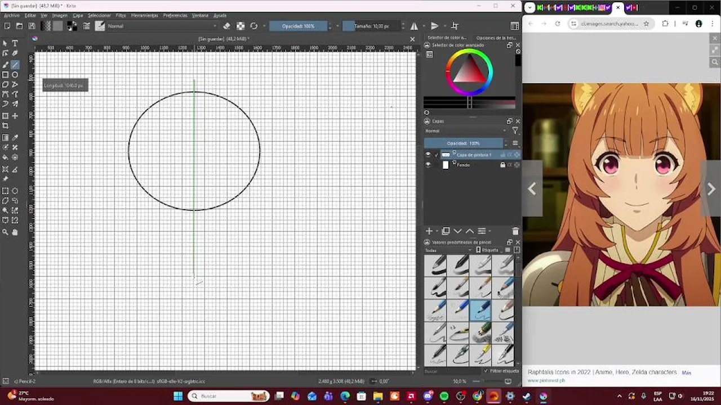Open the Windows Start menu
The image size is (721, 405).
coord(178,396)
